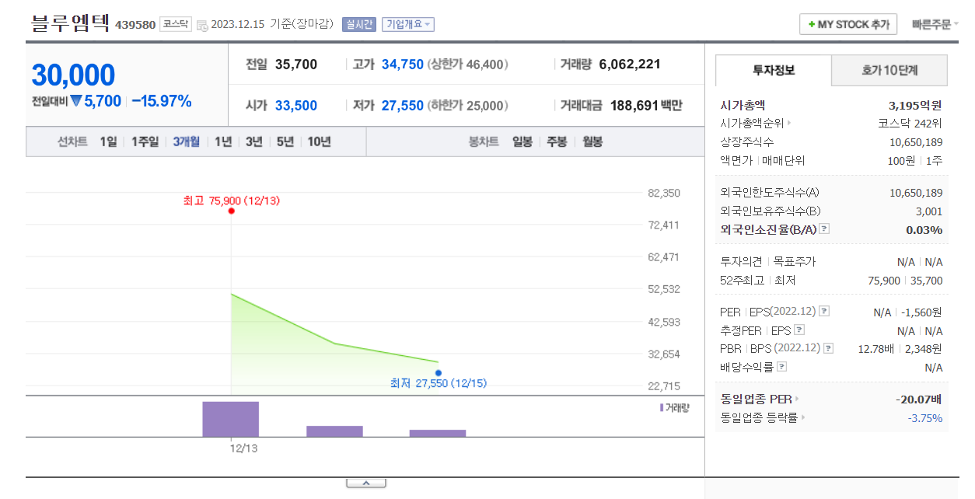Click the 12.78배 PBR value
The image size is (975, 499).
[x=875, y=348]
